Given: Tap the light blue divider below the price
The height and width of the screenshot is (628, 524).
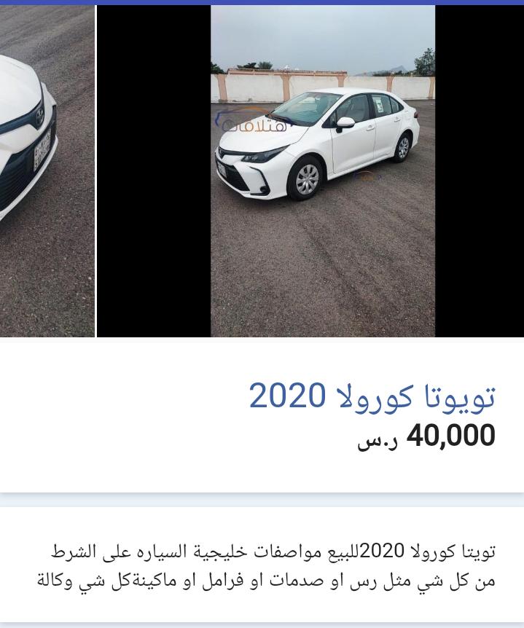Looking at the screenshot, I should (262, 500).
